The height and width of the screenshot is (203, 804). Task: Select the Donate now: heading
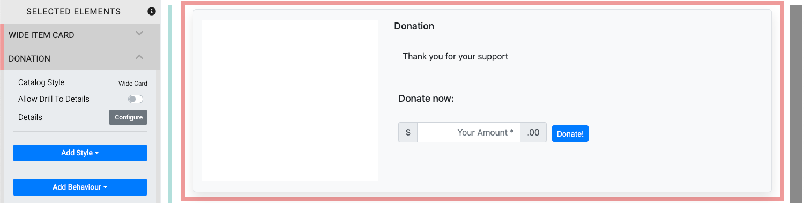pos(426,99)
